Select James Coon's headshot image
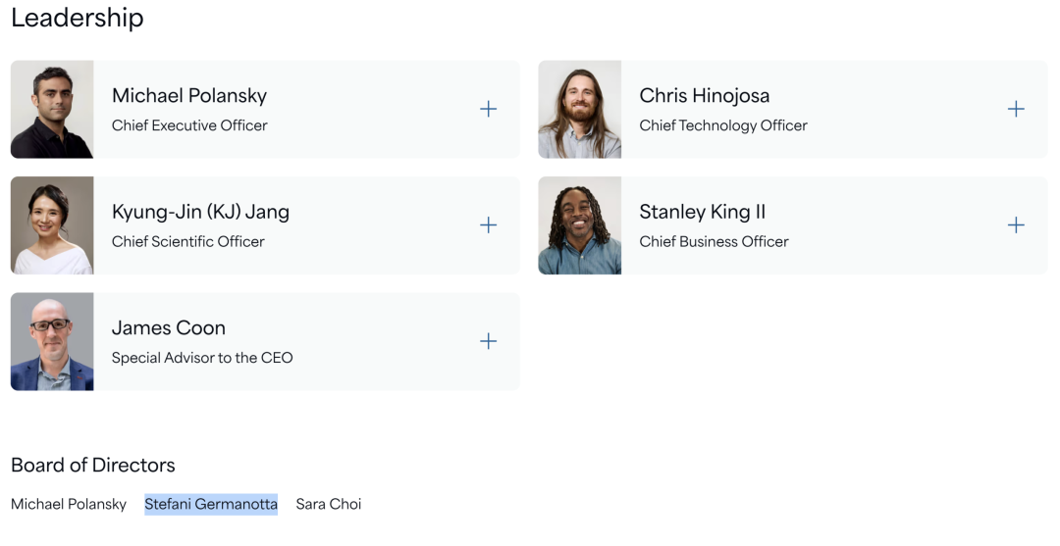1060x546 pixels. (x=52, y=341)
